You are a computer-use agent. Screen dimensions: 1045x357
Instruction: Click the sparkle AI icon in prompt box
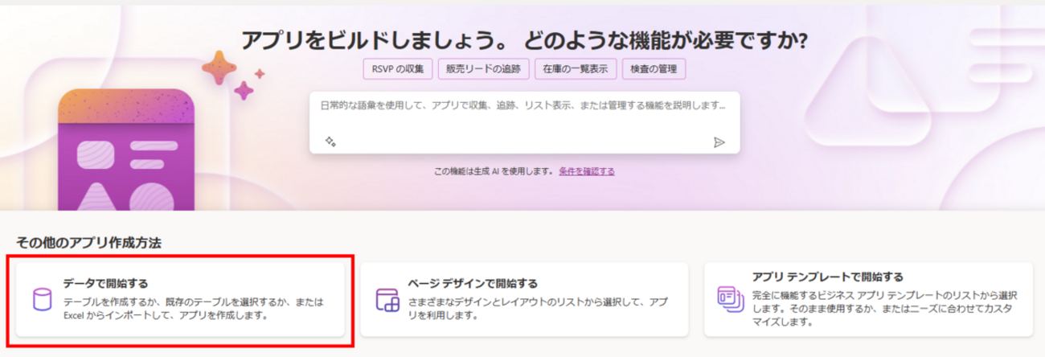[330, 142]
